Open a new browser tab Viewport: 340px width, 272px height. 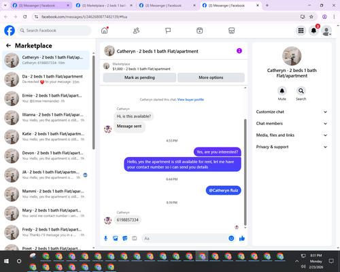pos(267,5)
